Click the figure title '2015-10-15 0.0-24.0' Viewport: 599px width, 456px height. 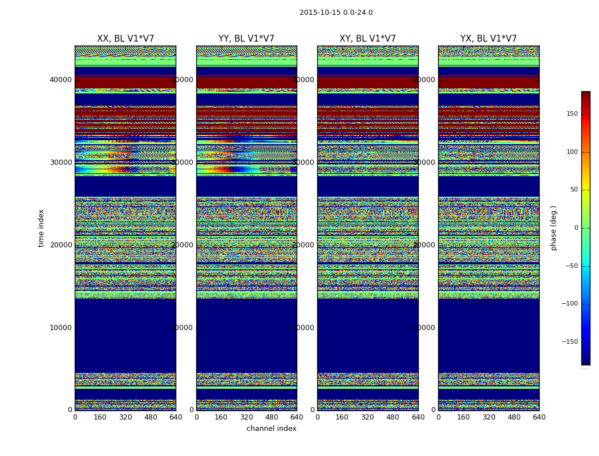(x=336, y=13)
